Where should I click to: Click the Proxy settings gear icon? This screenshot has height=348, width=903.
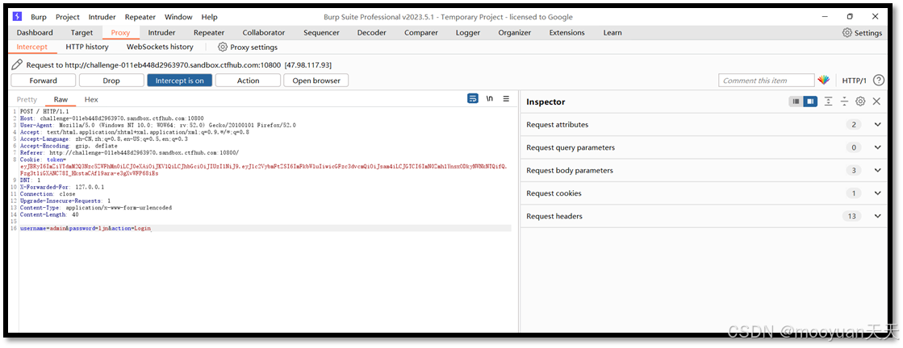(222, 48)
